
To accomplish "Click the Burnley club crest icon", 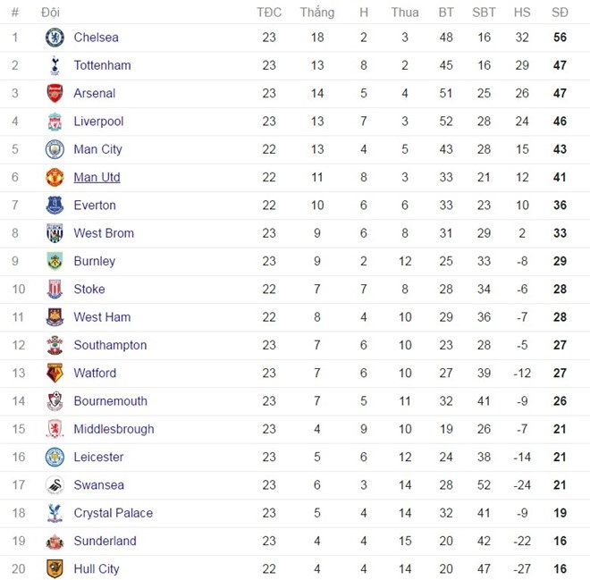I will coord(55,261).
